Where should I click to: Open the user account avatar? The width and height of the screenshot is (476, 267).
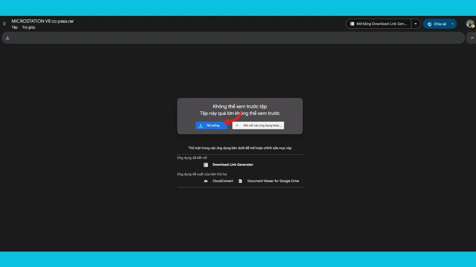coord(470,24)
